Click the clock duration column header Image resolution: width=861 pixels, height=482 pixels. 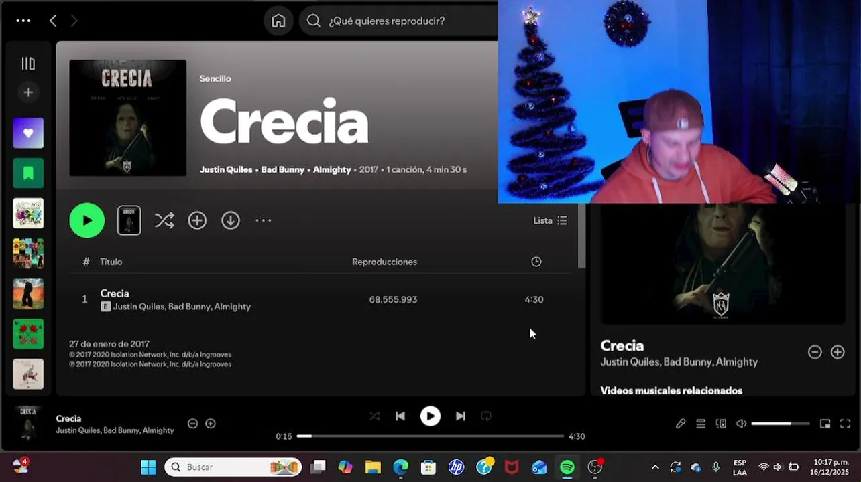(536, 262)
